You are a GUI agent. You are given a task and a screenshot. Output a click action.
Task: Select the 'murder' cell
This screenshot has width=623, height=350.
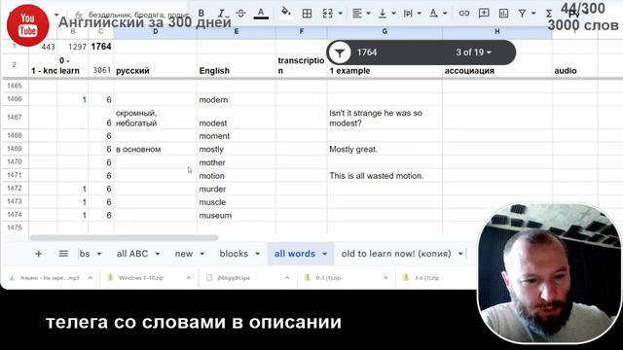click(236, 189)
